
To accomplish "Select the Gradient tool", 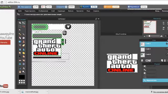I will coord(20,42).
